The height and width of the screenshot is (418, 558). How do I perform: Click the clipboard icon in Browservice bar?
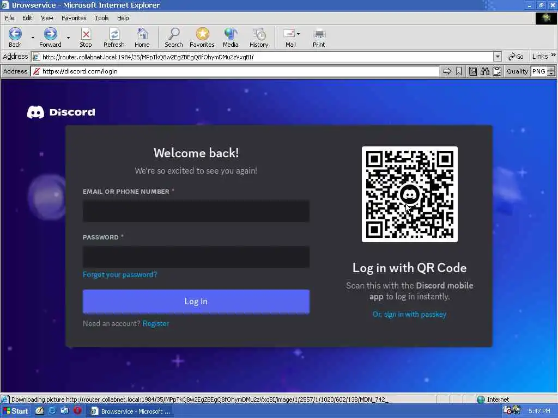click(x=497, y=71)
